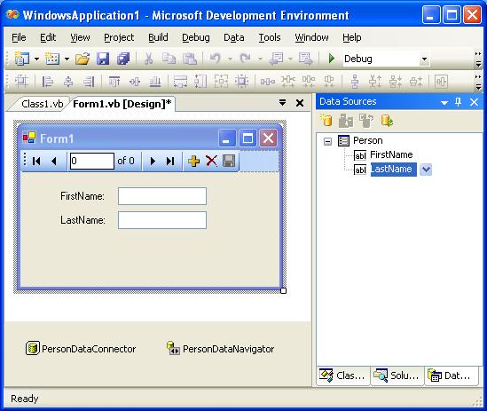
Task: Click the position number field in the navigator
Action: [x=92, y=161]
